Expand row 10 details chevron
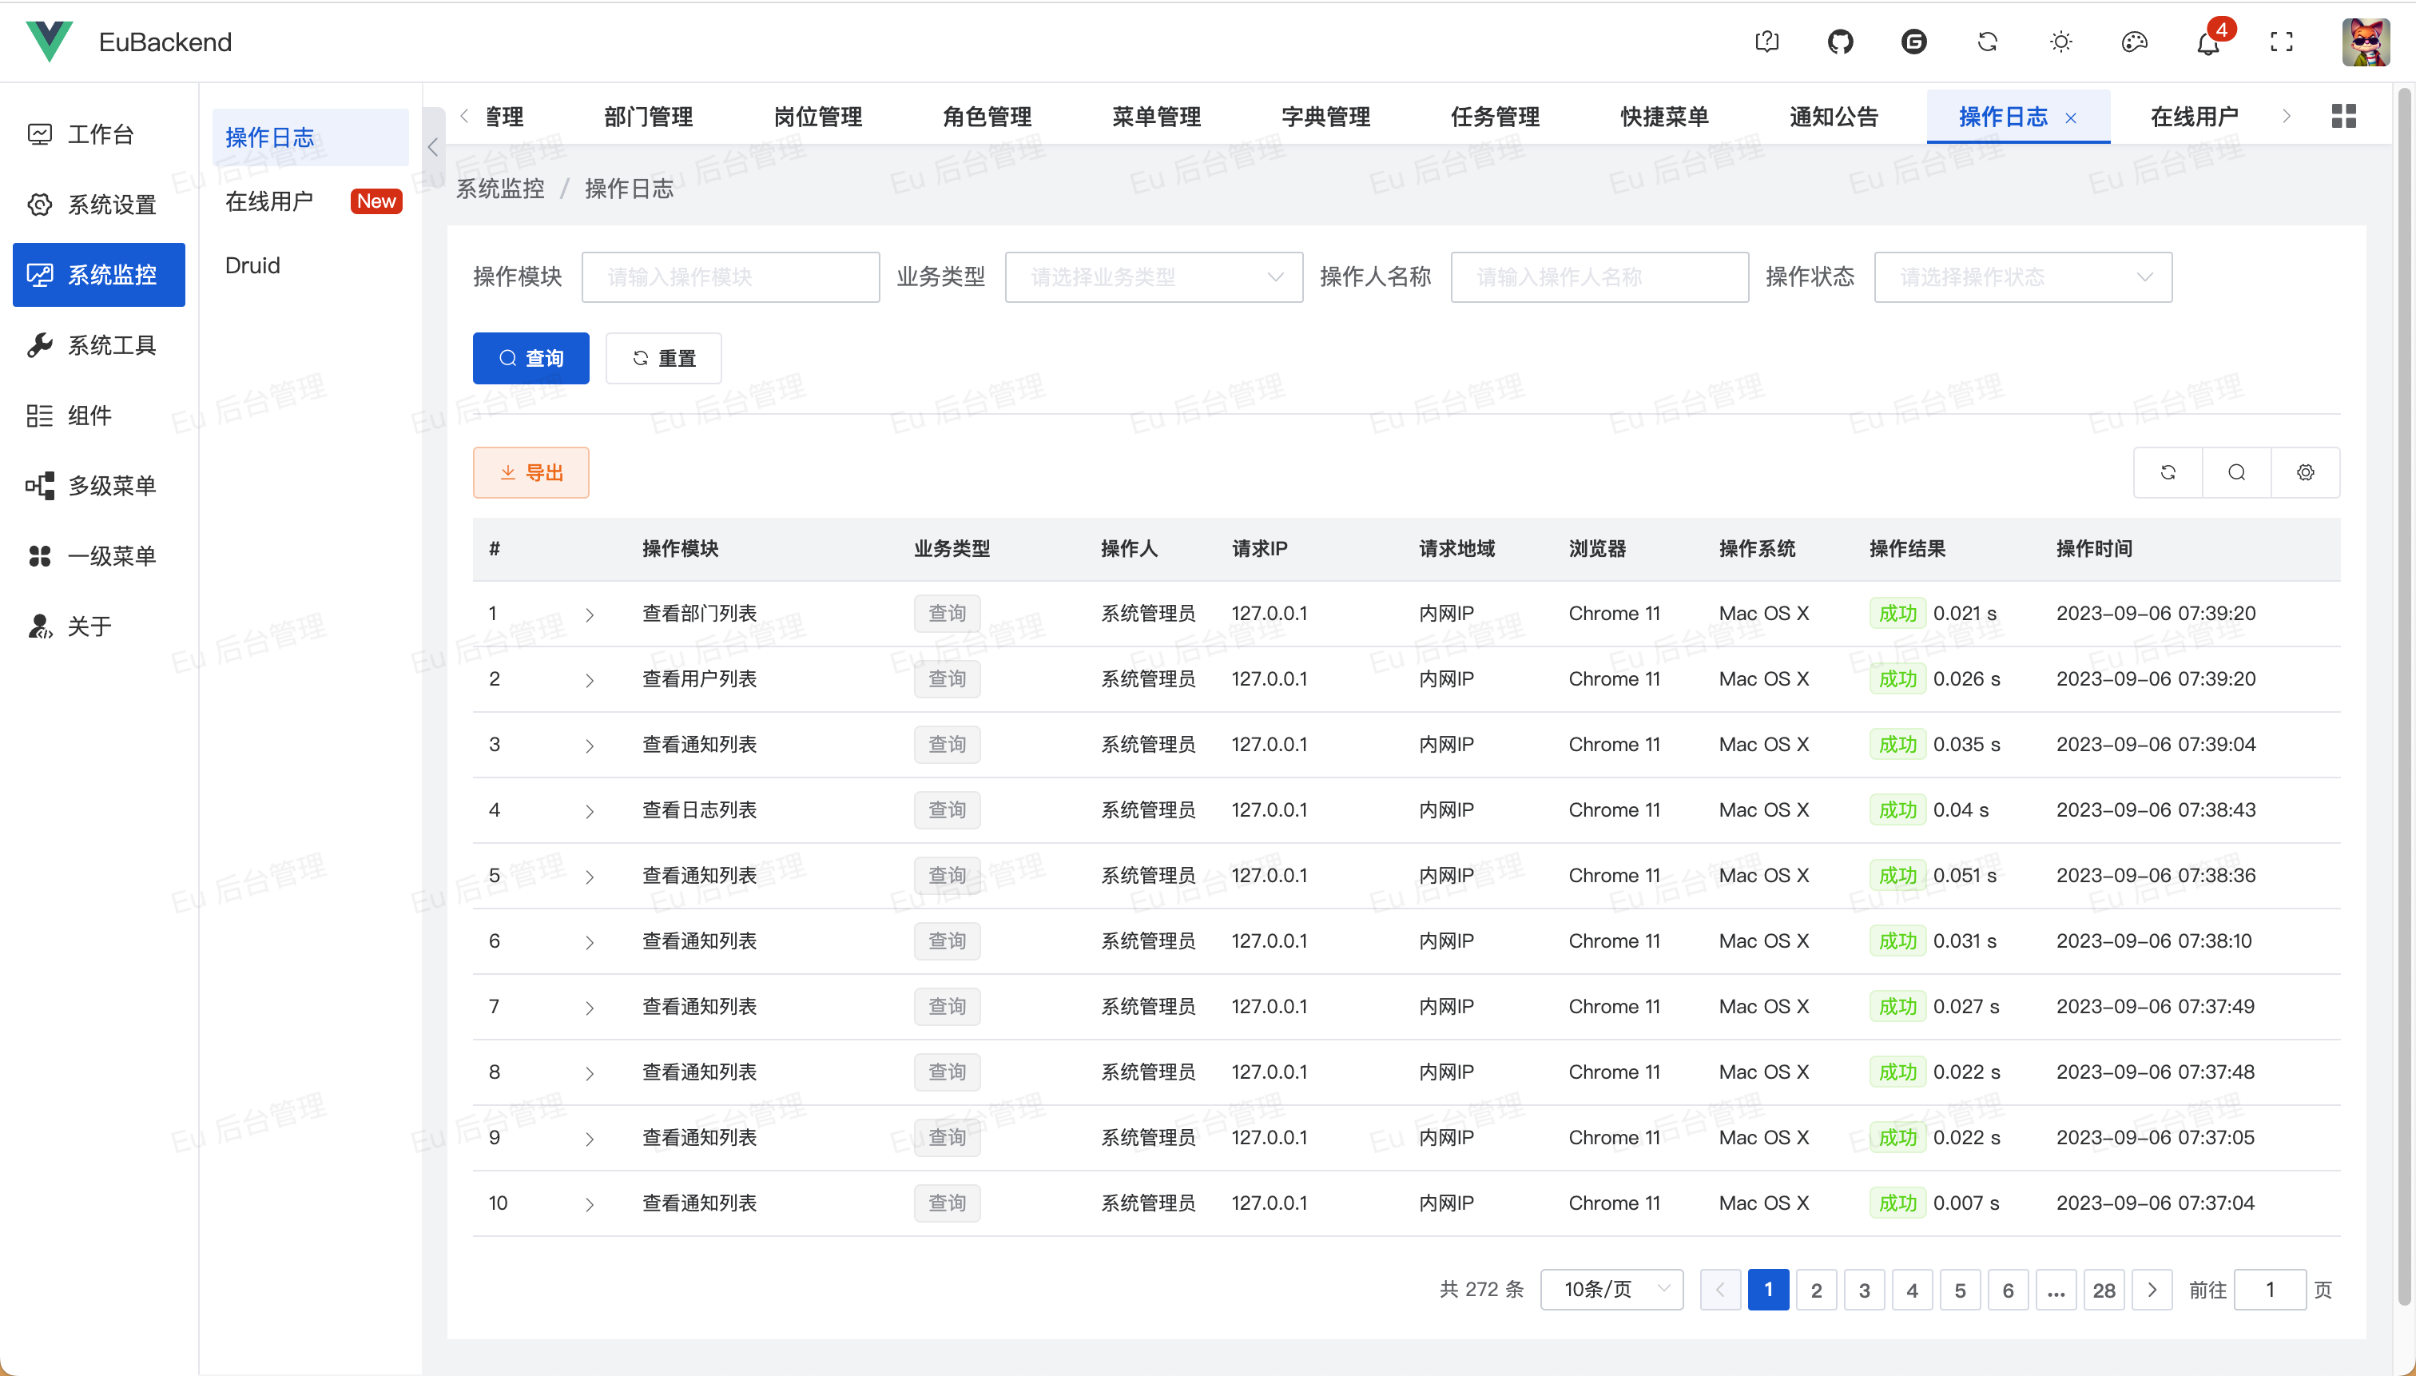 click(x=590, y=1205)
